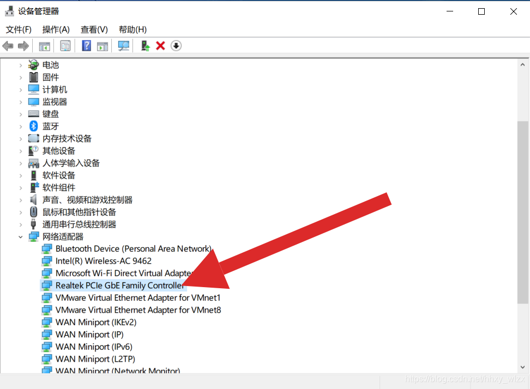Click the Disable device down-arrow icon

click(x=176, y=46)
